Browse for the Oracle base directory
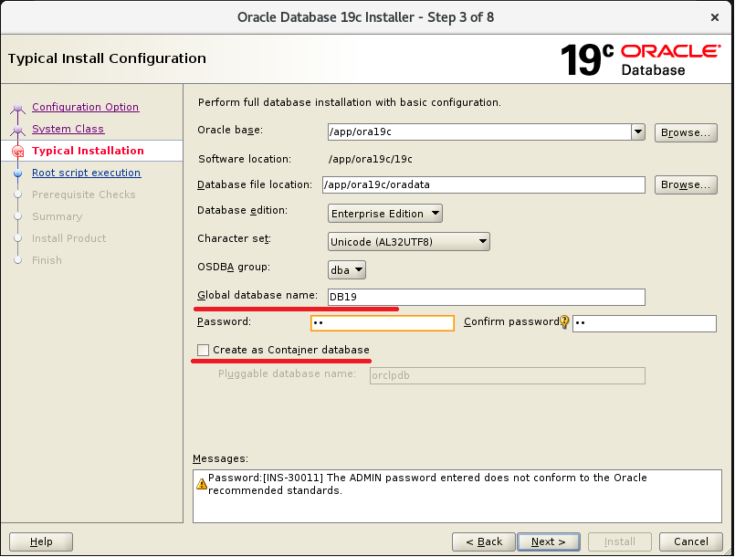 coord(686,132)
